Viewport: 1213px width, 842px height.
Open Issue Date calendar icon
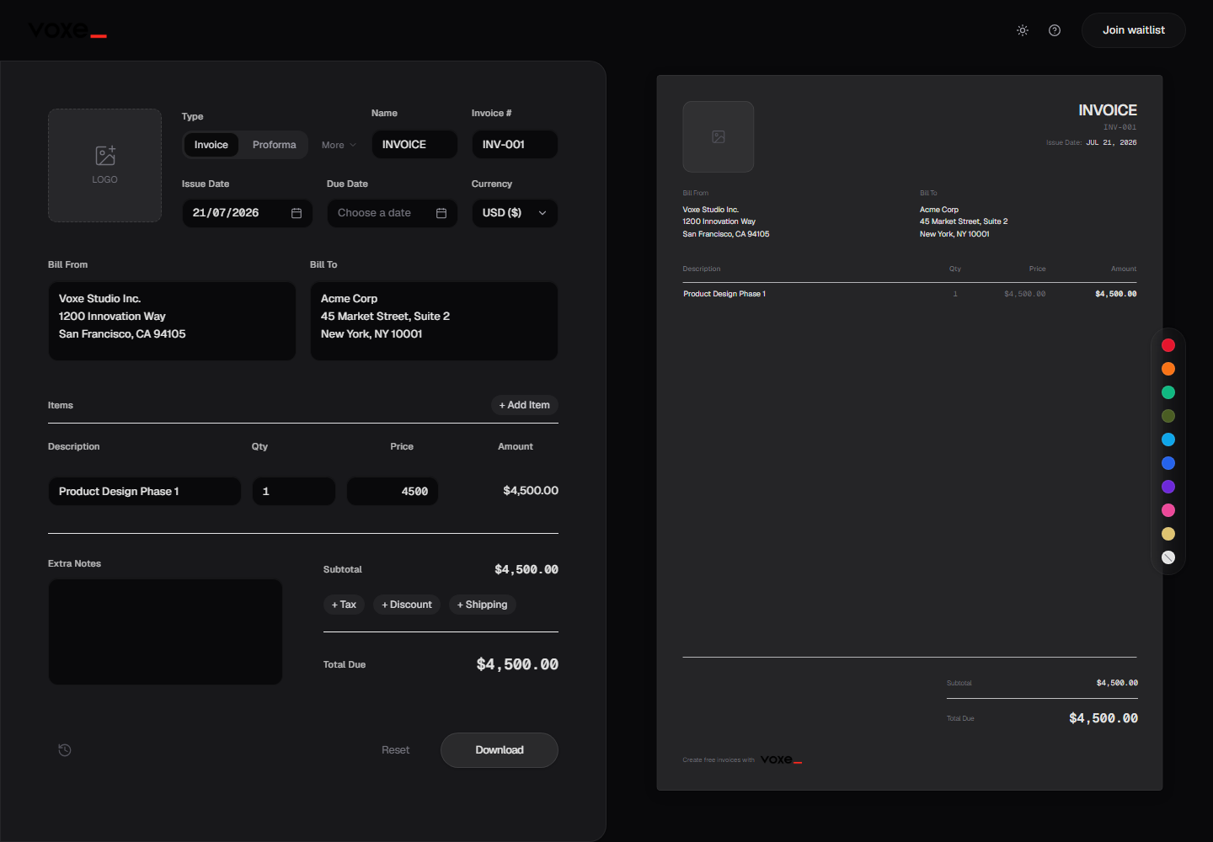[297, 213]
